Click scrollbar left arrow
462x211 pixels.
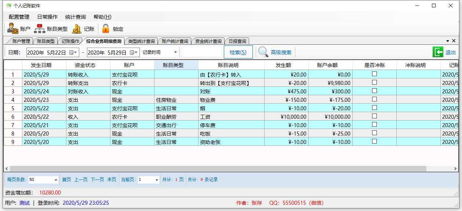coord(7,169)
